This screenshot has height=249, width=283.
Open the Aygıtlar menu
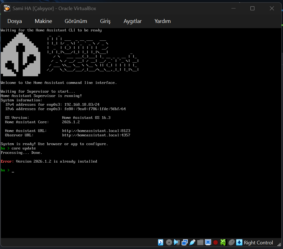click(132, 21)
